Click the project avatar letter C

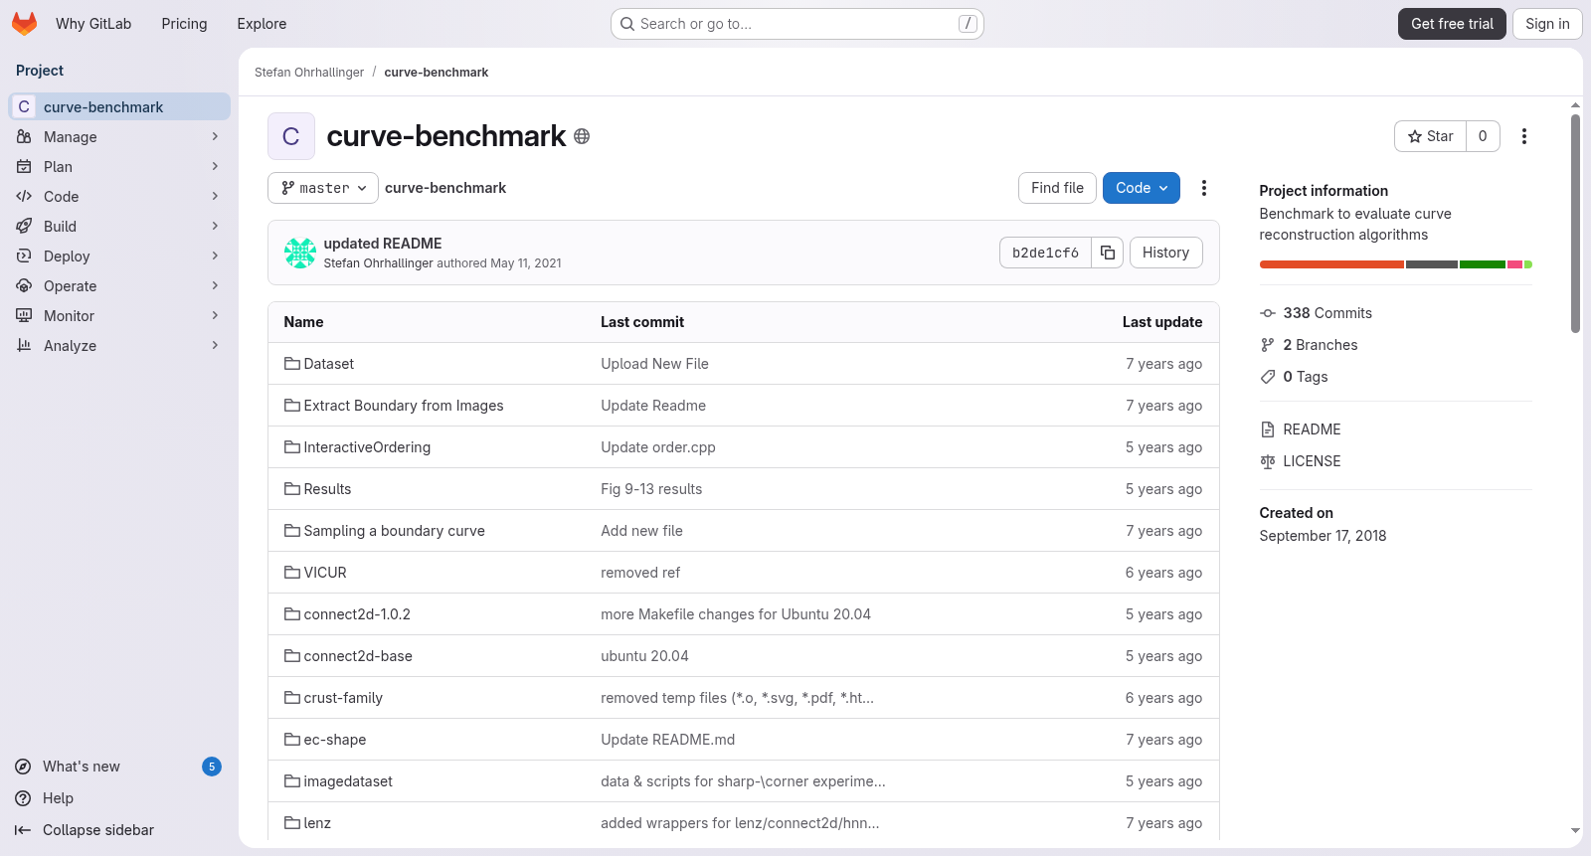[x=291, y=136]
